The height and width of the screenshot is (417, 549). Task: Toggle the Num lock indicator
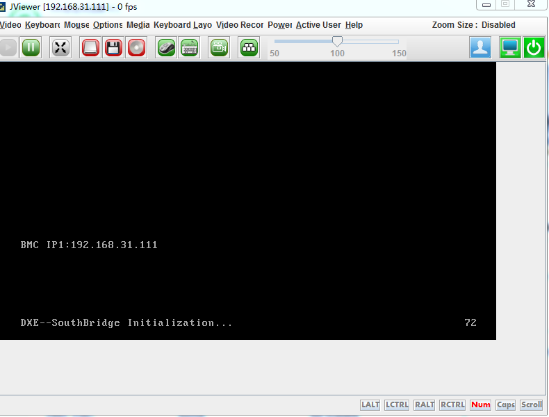[480, 405]
